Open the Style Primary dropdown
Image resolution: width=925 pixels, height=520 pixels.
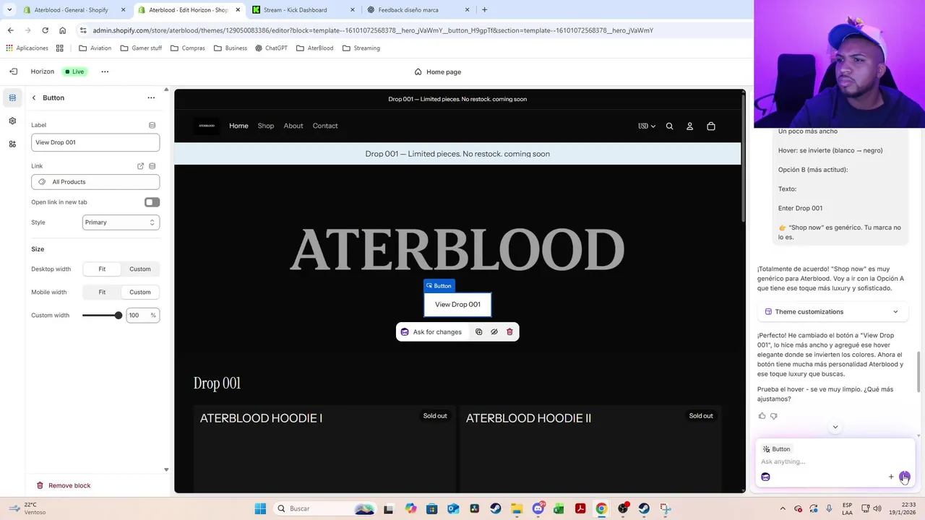[121, 222]
